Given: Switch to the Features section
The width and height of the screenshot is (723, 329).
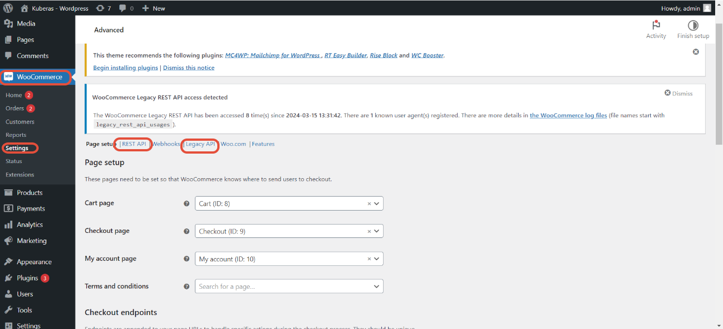Looking at the screenshot, I should pyautogui.click(x=263, y=144).
